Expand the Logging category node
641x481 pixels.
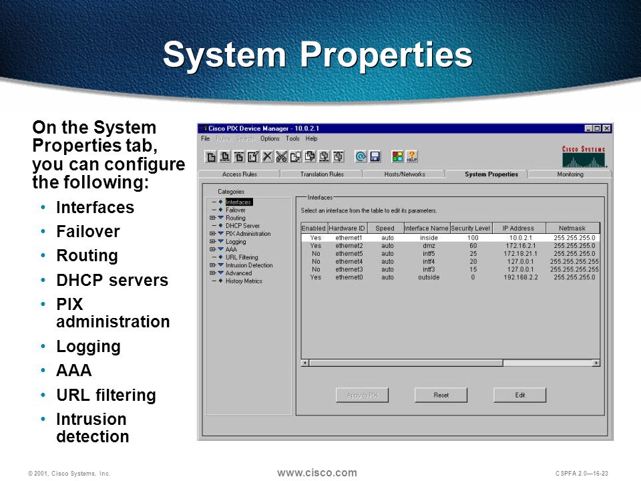[212, 242]
